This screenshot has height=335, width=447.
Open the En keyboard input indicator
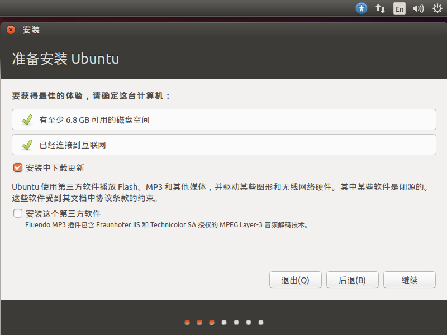(399, 8)
